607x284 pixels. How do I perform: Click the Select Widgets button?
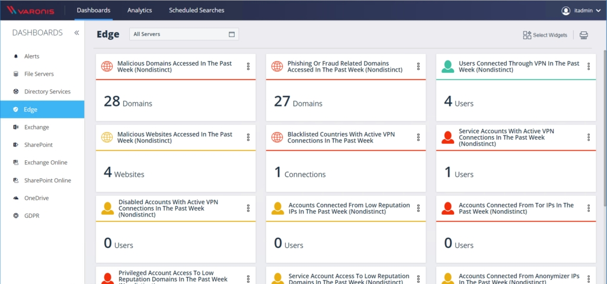545,35
